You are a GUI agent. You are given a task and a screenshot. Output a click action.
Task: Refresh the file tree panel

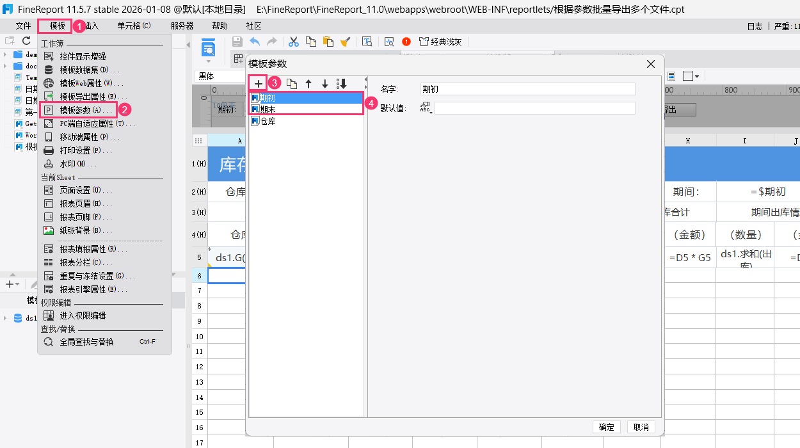coord(26,40)
